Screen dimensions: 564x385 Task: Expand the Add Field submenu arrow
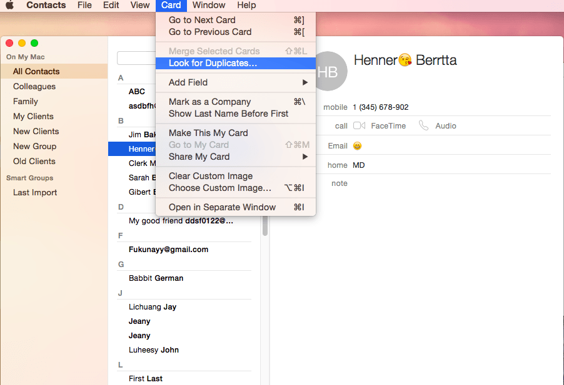[305, 82]
